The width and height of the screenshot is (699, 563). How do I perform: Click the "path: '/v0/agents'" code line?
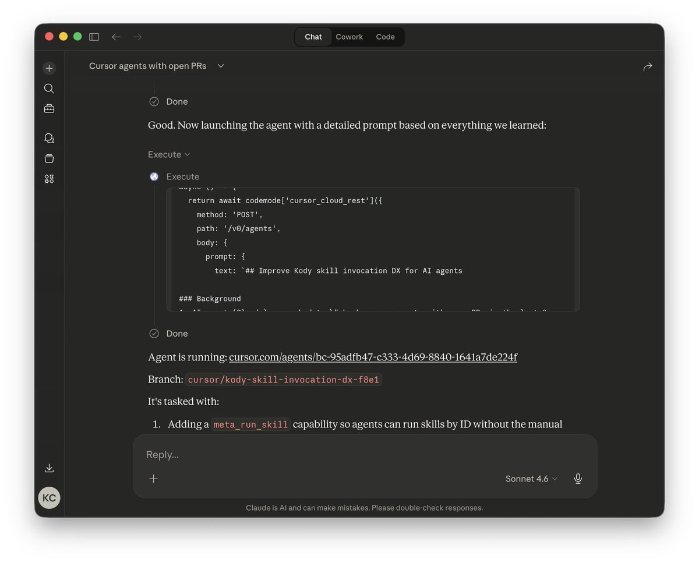(238, 228)
